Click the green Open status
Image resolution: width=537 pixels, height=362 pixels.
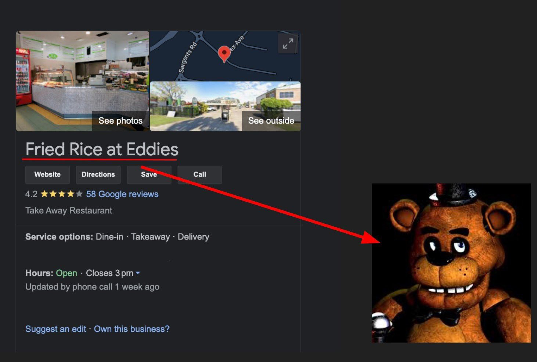(66, 273)
